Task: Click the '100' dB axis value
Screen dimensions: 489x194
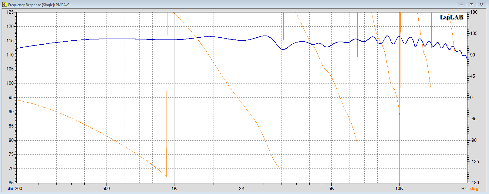Action: (x=10, y=83)
